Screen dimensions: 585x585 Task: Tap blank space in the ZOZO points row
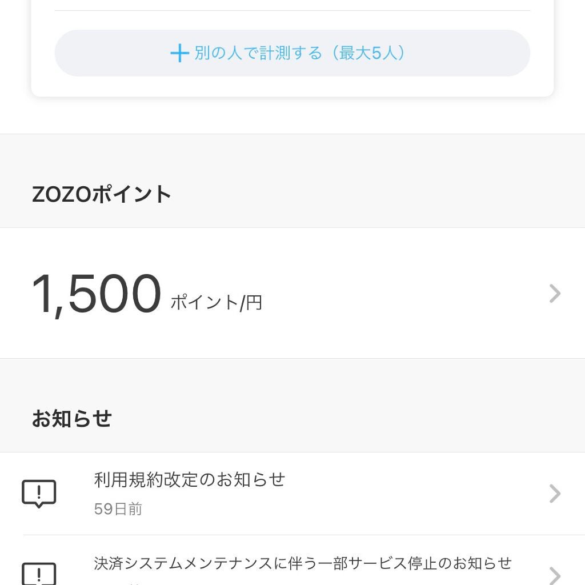400,294
